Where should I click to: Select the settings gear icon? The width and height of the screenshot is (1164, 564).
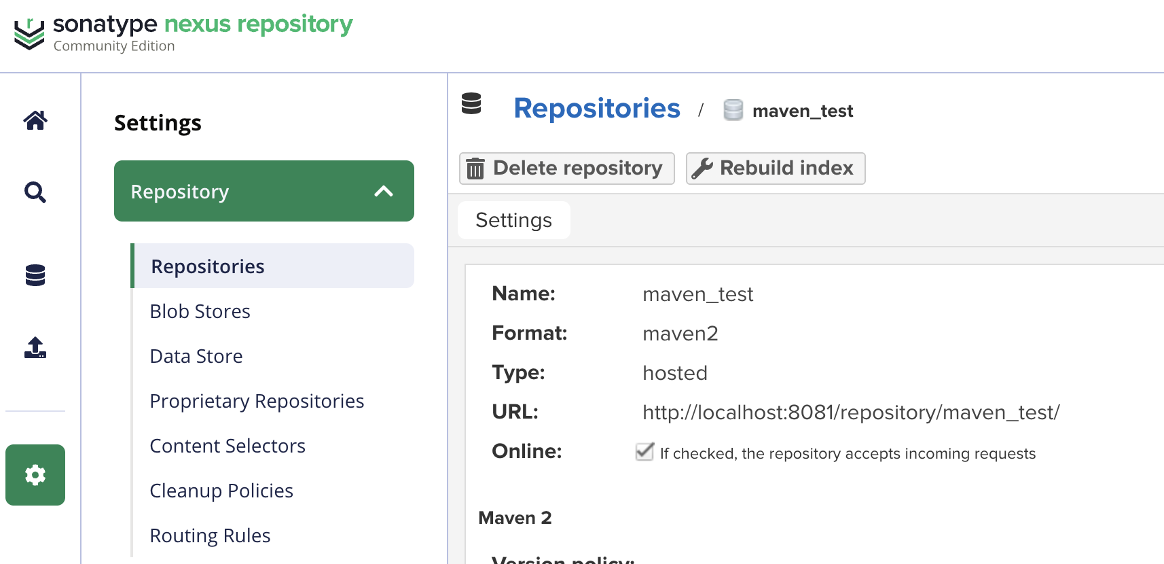35,475
